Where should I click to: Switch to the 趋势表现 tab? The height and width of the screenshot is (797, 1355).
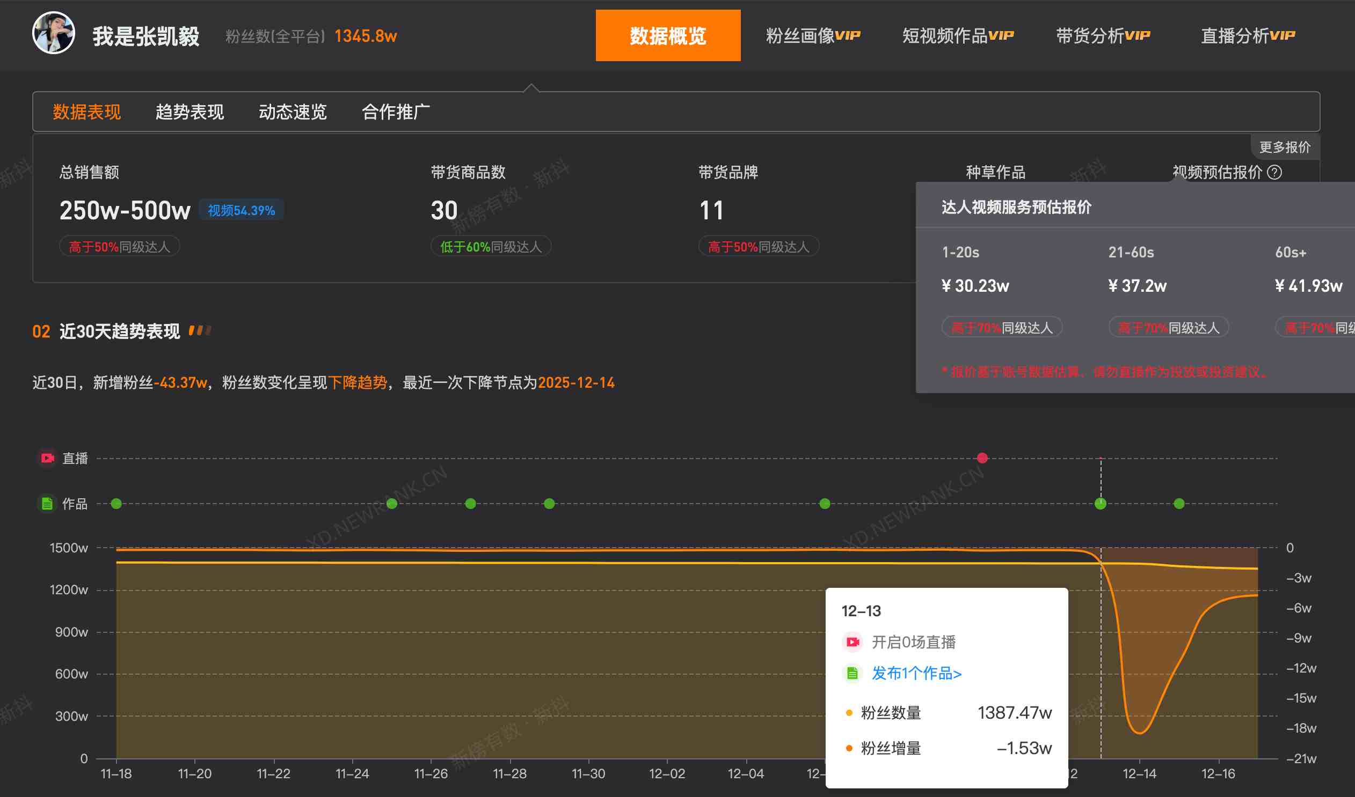[x=190, y=112]
